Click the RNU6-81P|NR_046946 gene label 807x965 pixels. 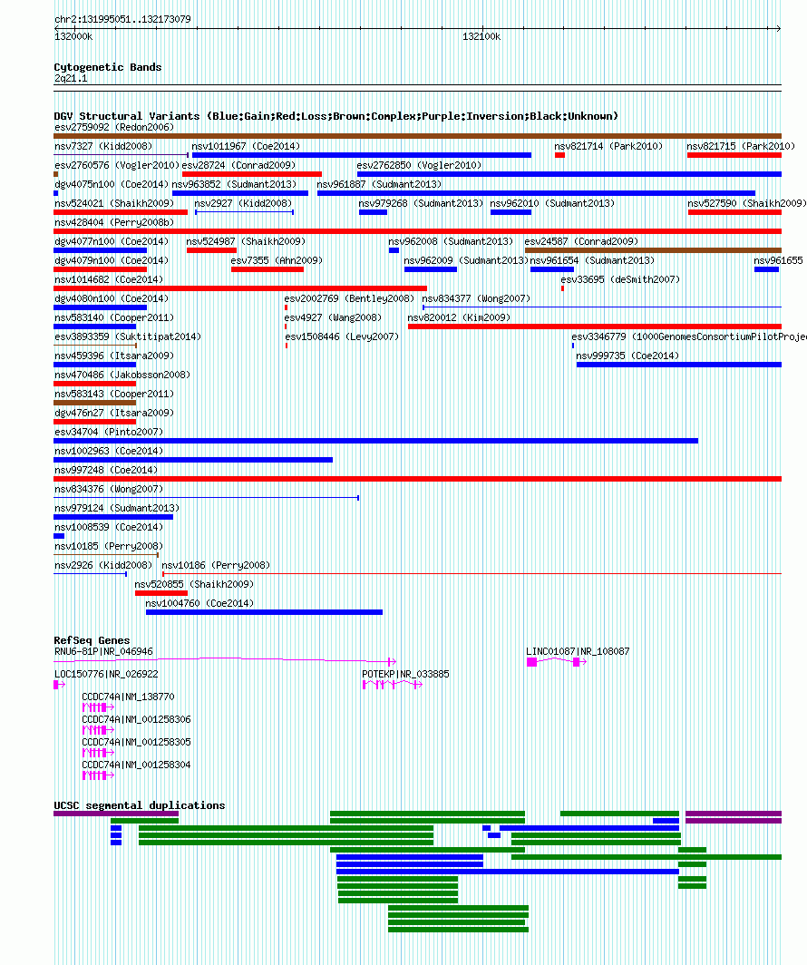103,652
